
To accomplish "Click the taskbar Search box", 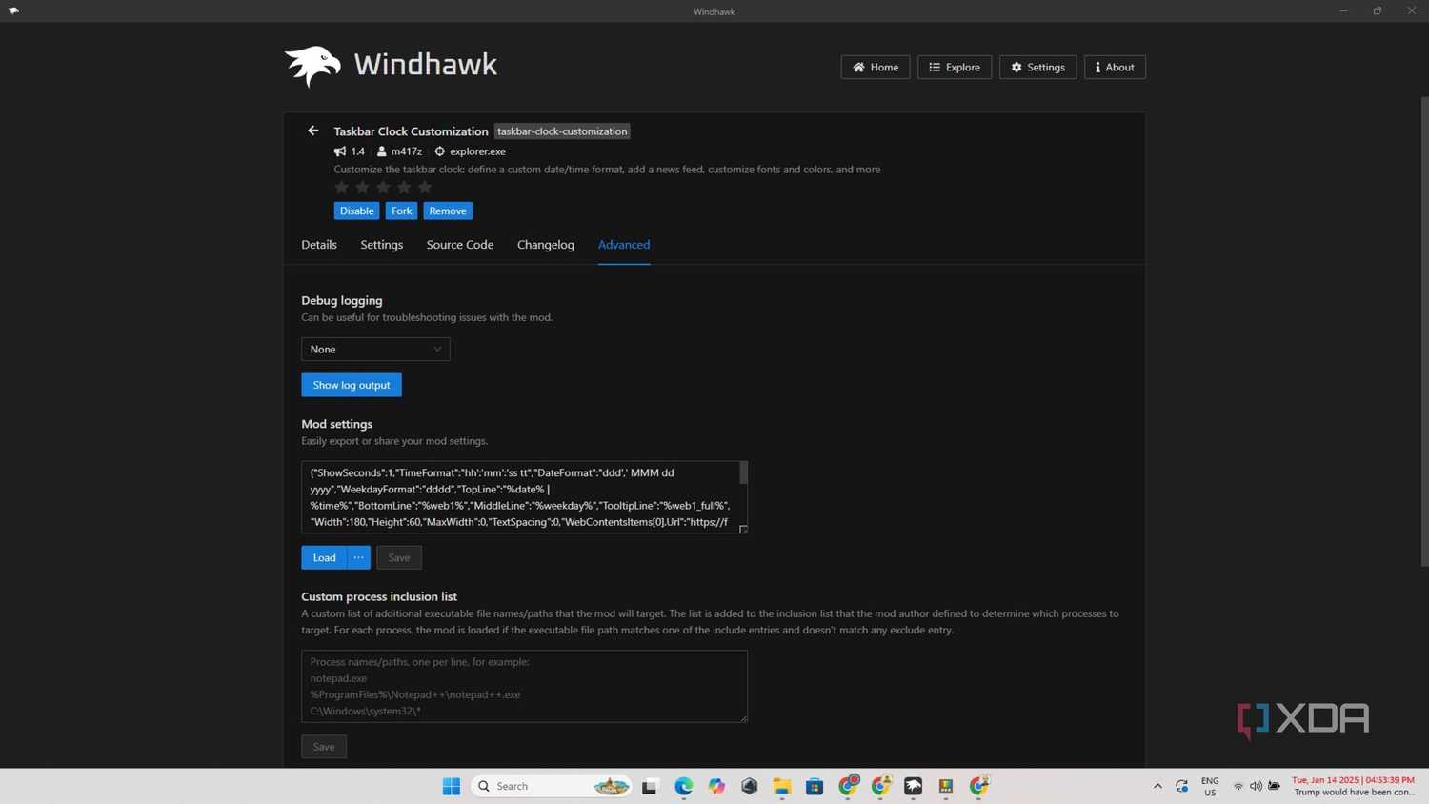I will (x=552, y=786).
